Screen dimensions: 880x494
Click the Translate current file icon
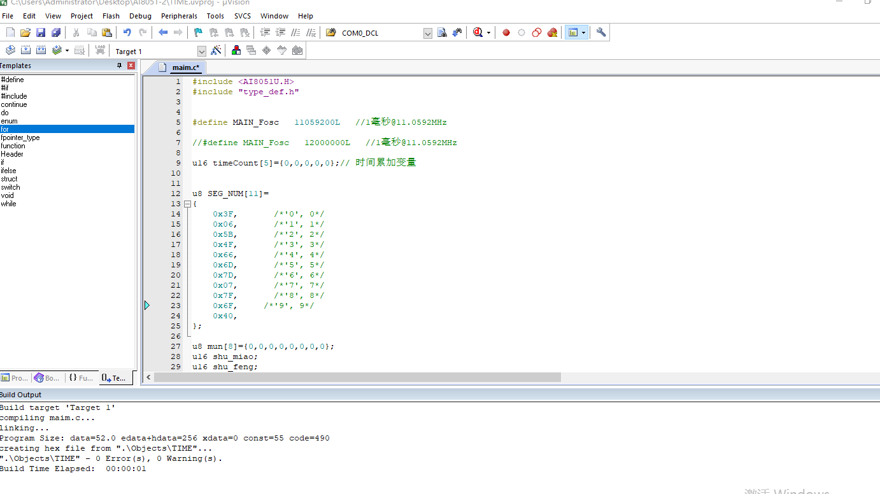10,50
